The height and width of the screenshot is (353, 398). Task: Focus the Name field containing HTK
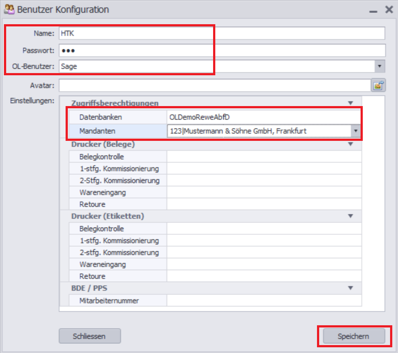tap(222, 33)
